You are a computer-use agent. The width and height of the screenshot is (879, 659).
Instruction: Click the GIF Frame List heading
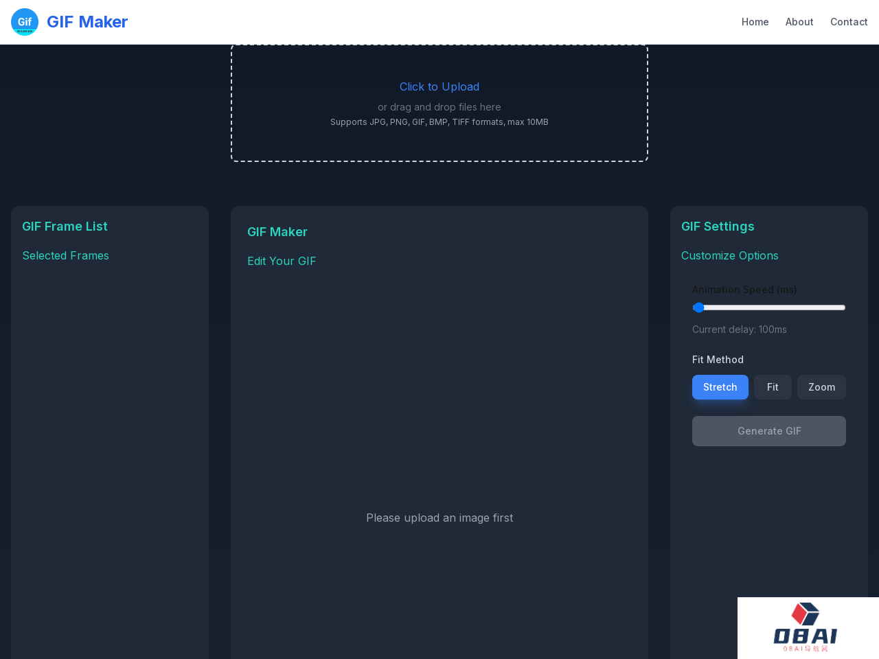[65, 226]
